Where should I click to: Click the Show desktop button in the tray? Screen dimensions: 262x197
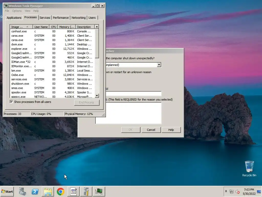259,191
